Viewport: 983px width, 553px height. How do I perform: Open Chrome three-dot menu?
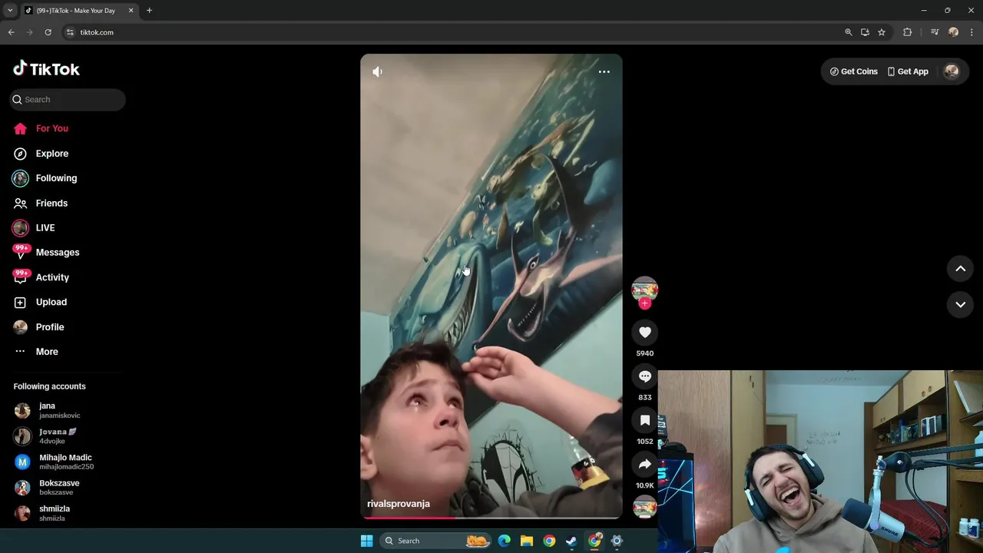coord(971,32)
